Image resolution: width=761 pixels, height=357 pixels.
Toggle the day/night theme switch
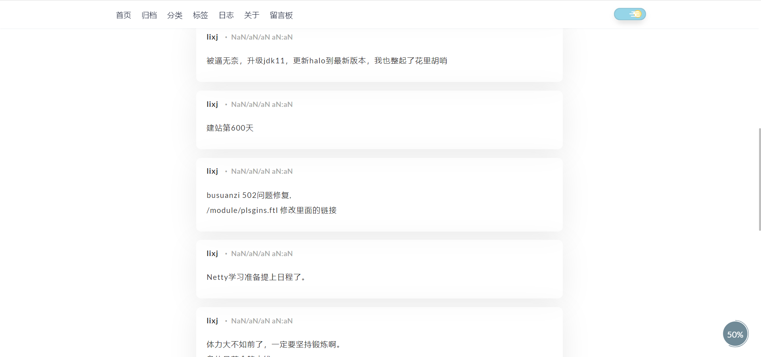[630, 14]
